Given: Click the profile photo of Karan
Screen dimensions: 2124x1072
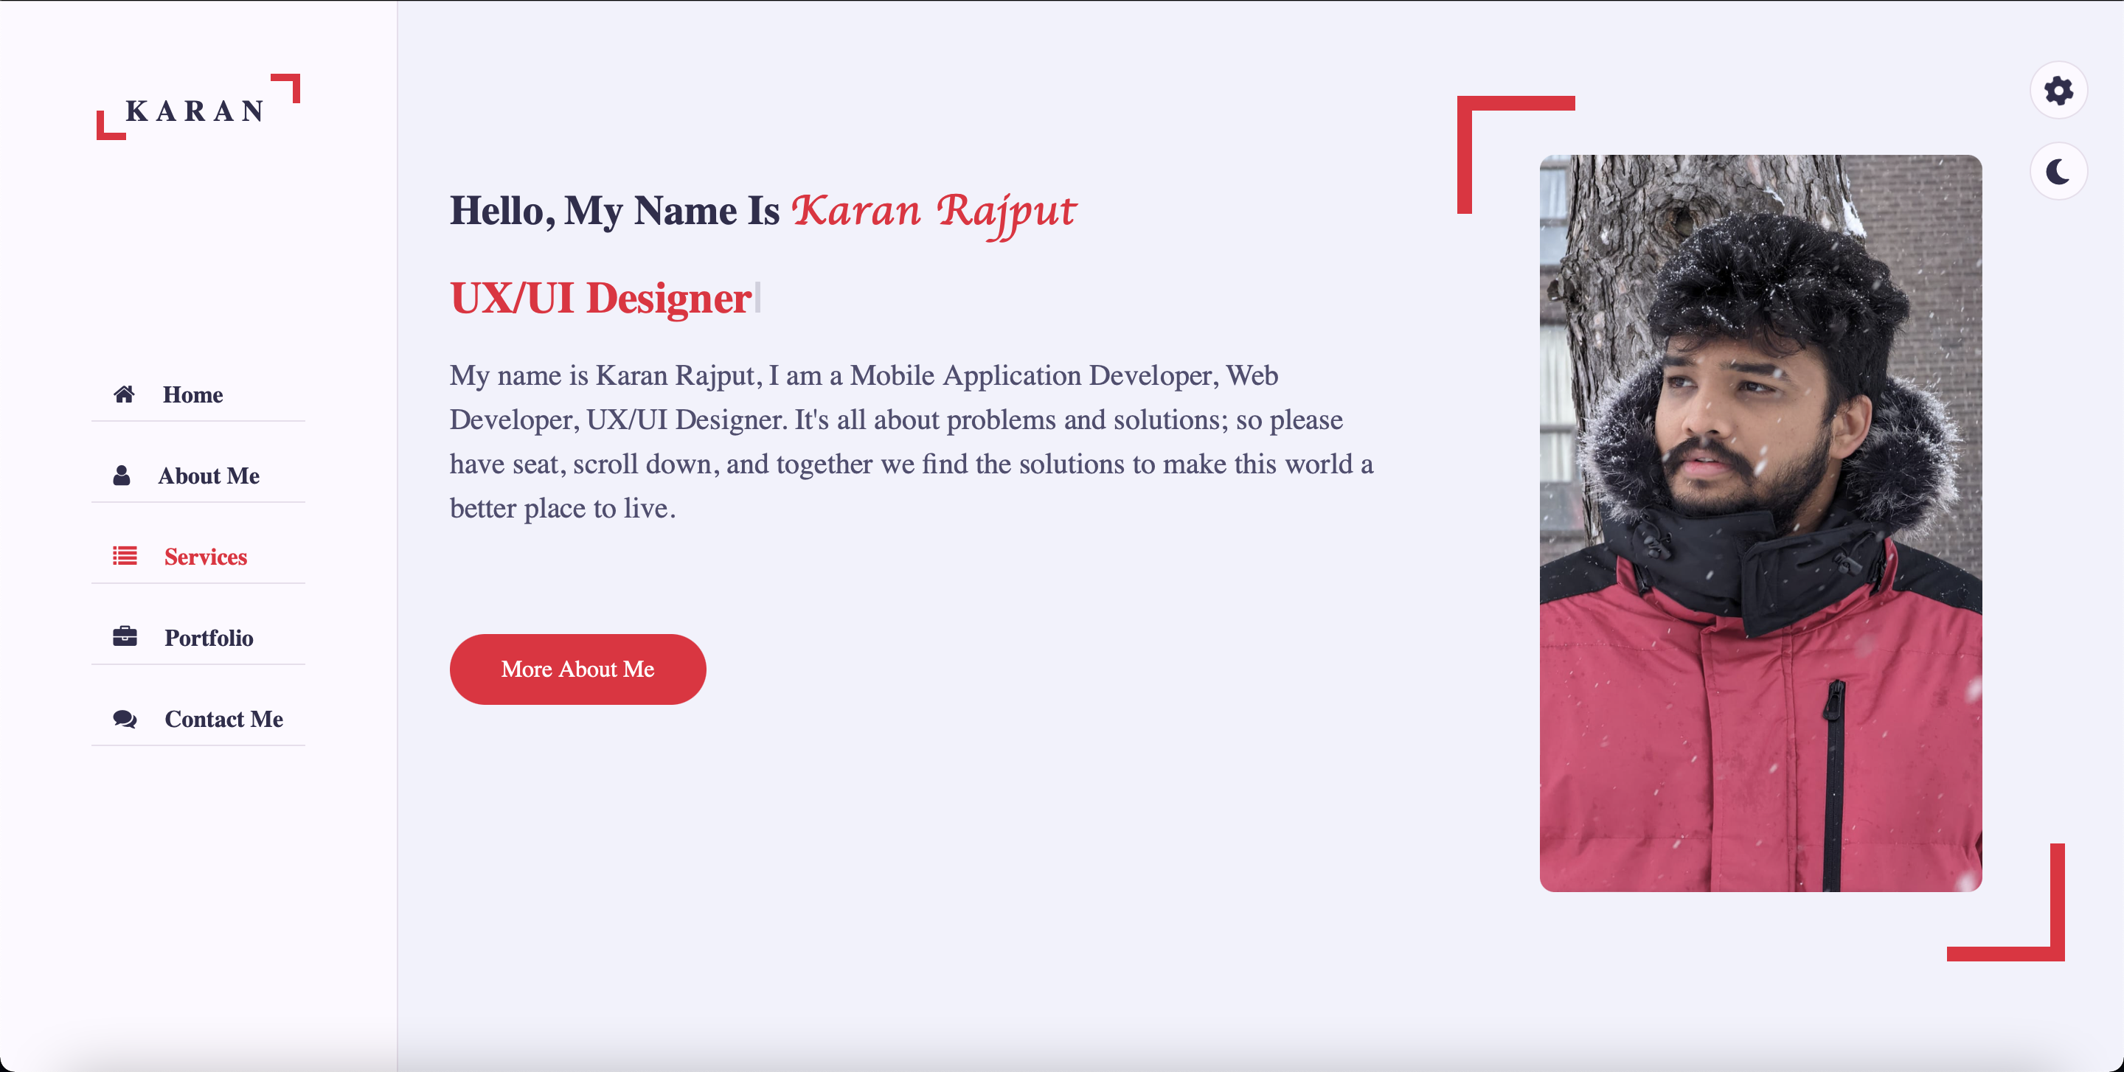Looking at the screenshot, I should [1760, 523].
